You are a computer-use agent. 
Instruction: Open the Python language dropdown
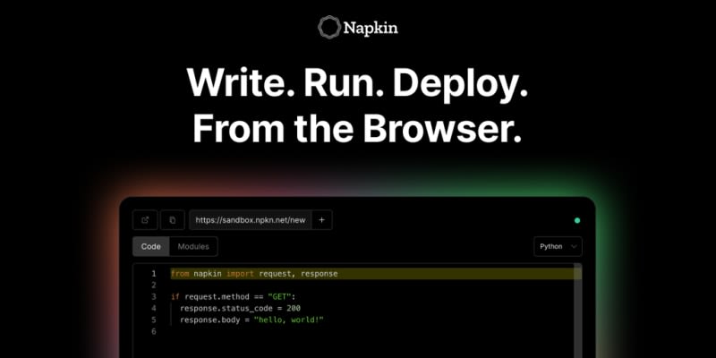click(558, 247)
